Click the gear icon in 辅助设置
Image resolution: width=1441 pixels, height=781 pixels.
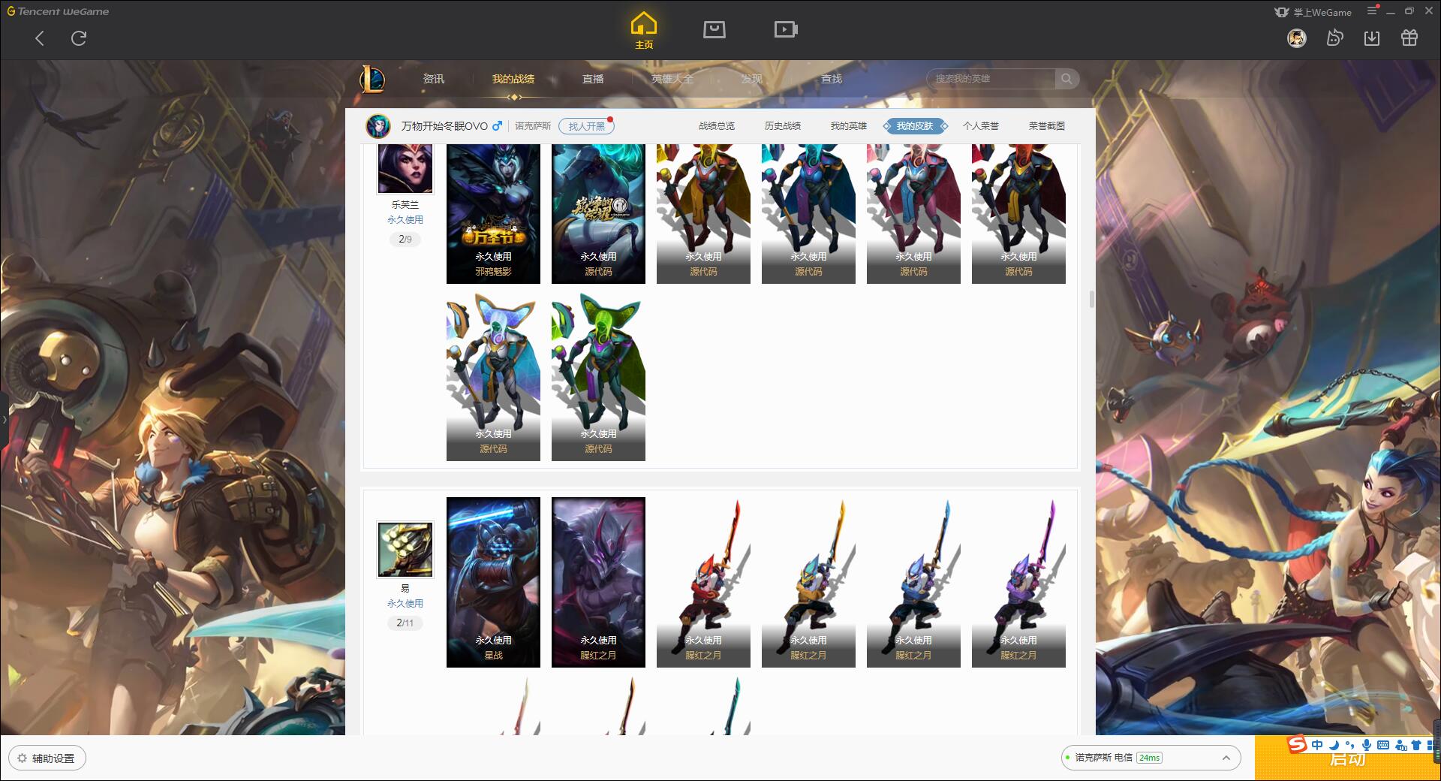click(x=22, y=758)
